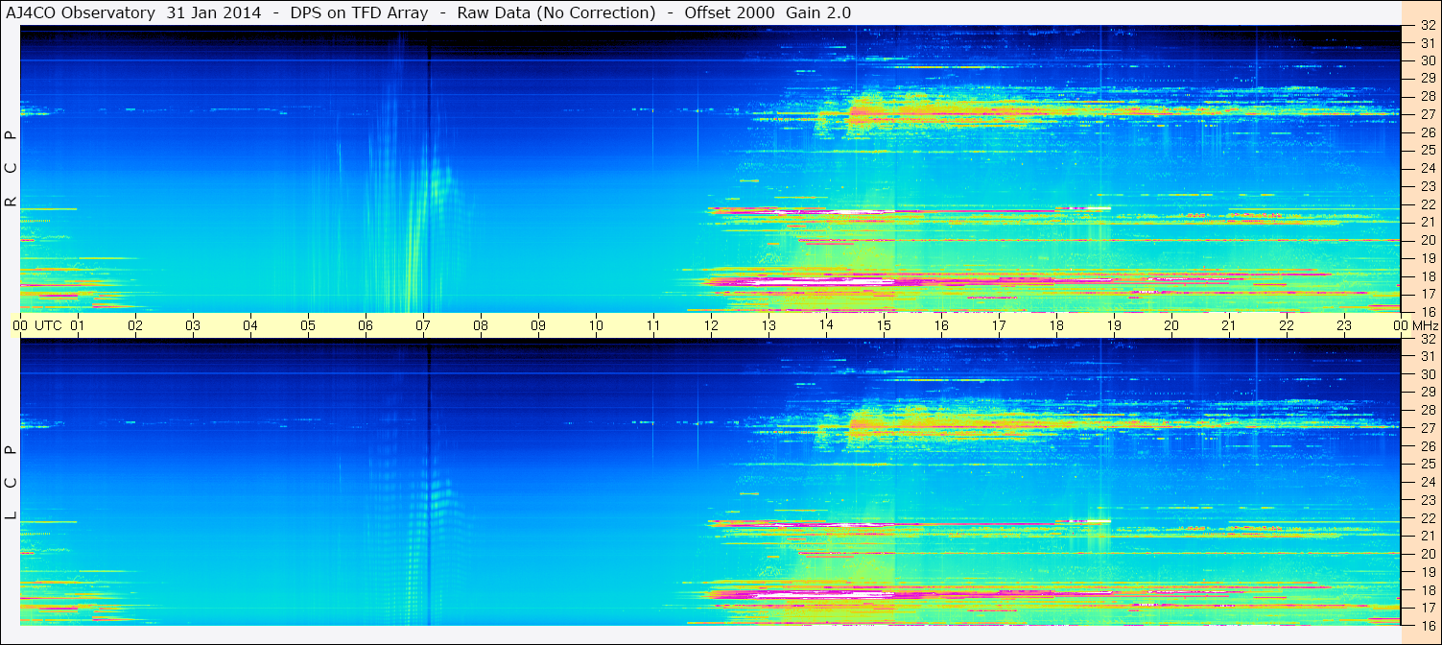
Task: Select the Gain 2.0 text in the title
Action: tap(817, 12)
